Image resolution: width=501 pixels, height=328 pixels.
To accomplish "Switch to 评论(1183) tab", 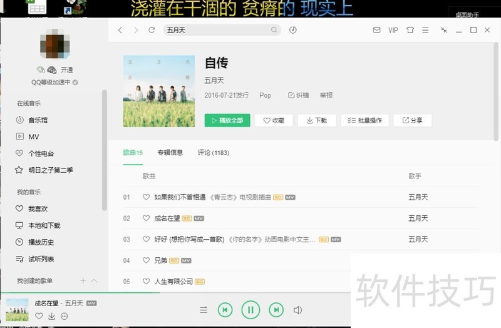I will (214, 153).
